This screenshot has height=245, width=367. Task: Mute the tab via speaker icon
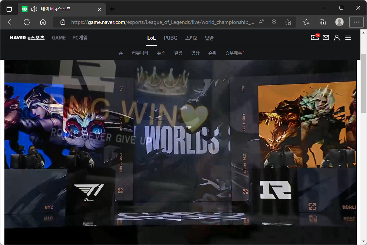(x=34, y=9)
